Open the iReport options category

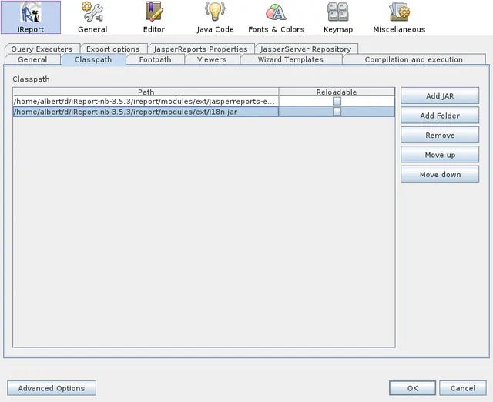click(x=31, y=17)
